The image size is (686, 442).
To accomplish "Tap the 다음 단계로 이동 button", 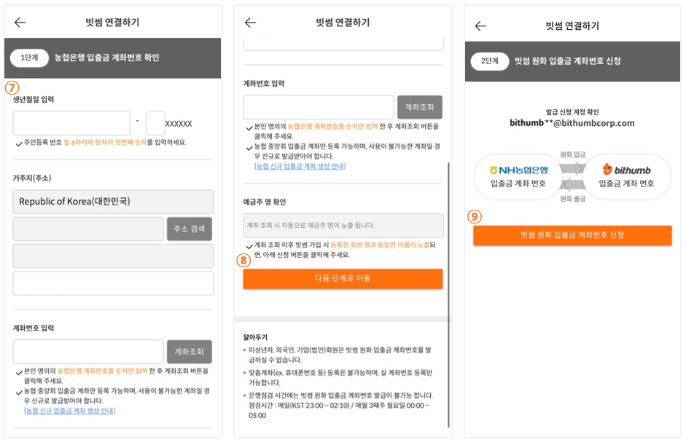I will [x=343, y=278].
